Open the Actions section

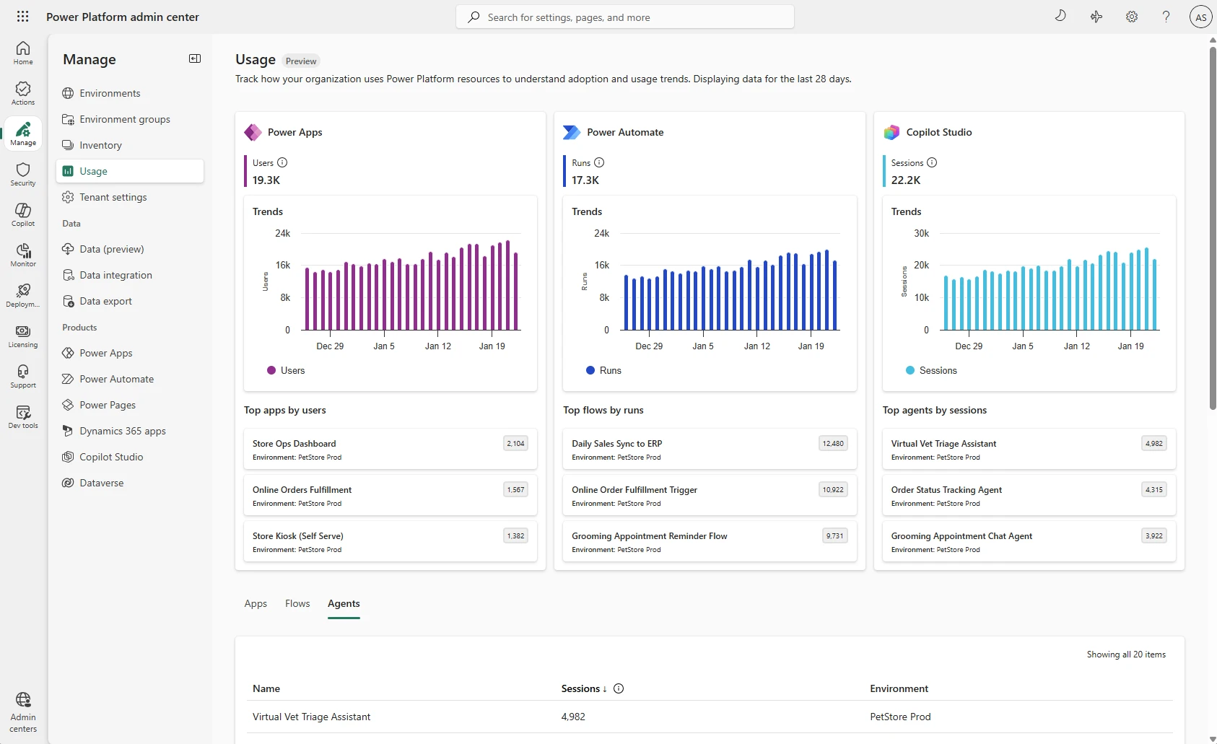[x=22, y=92]
